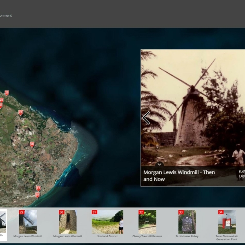Open Solar Photovoltaic Generation Plant thumbnail
This screenshot has height=245, width=245.
click(x=227, y=222)
